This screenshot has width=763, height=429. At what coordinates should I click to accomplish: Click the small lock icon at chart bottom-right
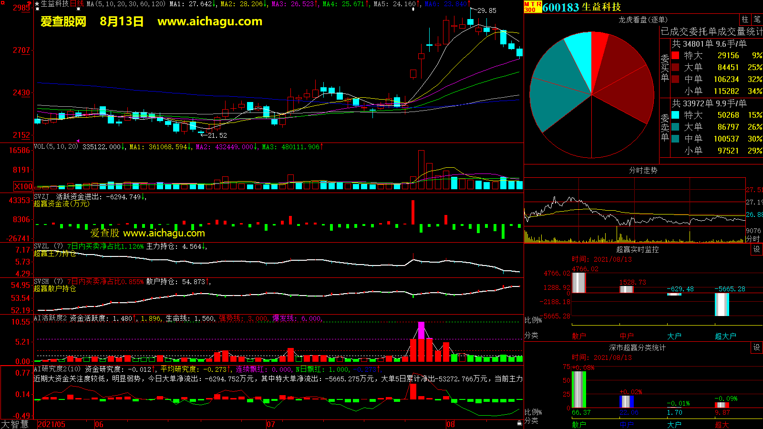[x=519, y=423]
